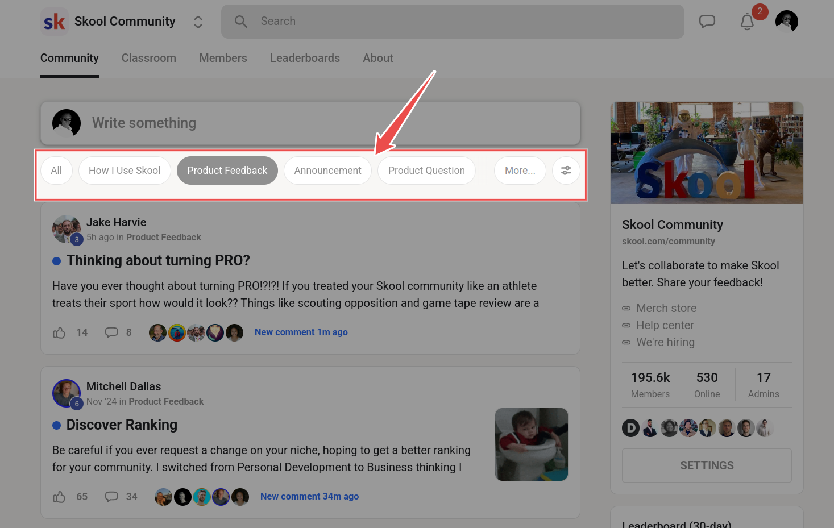Switch to the About tab

(x=378, y=58)
